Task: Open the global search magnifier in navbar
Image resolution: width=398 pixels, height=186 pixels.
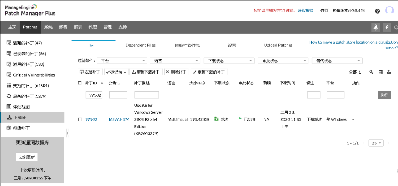Action: tap(396, 27)
